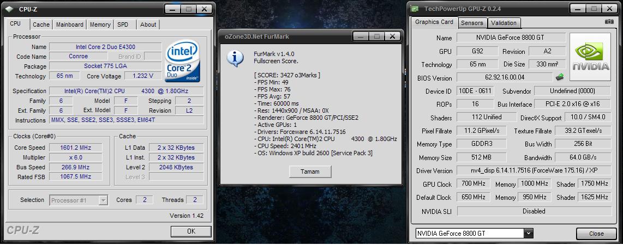
Task: Click the GPU-Z title bar icon
Action: click(415, 8)
